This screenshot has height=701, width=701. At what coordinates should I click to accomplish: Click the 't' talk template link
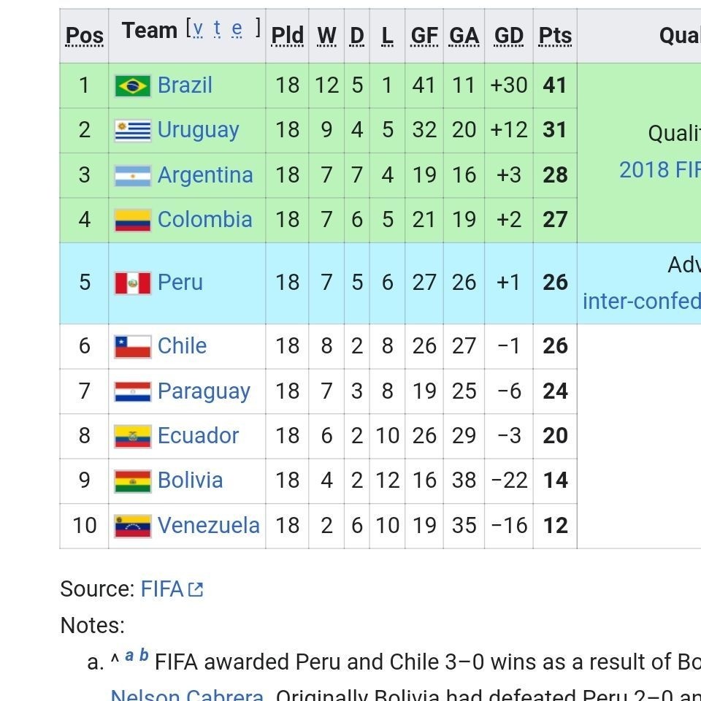(x=217, y=29)
